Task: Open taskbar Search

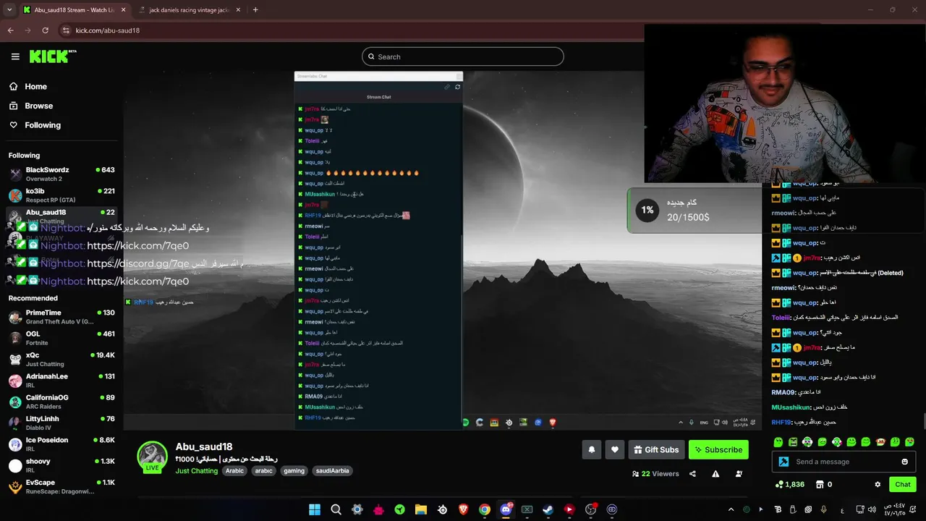Action: (336, 509)
